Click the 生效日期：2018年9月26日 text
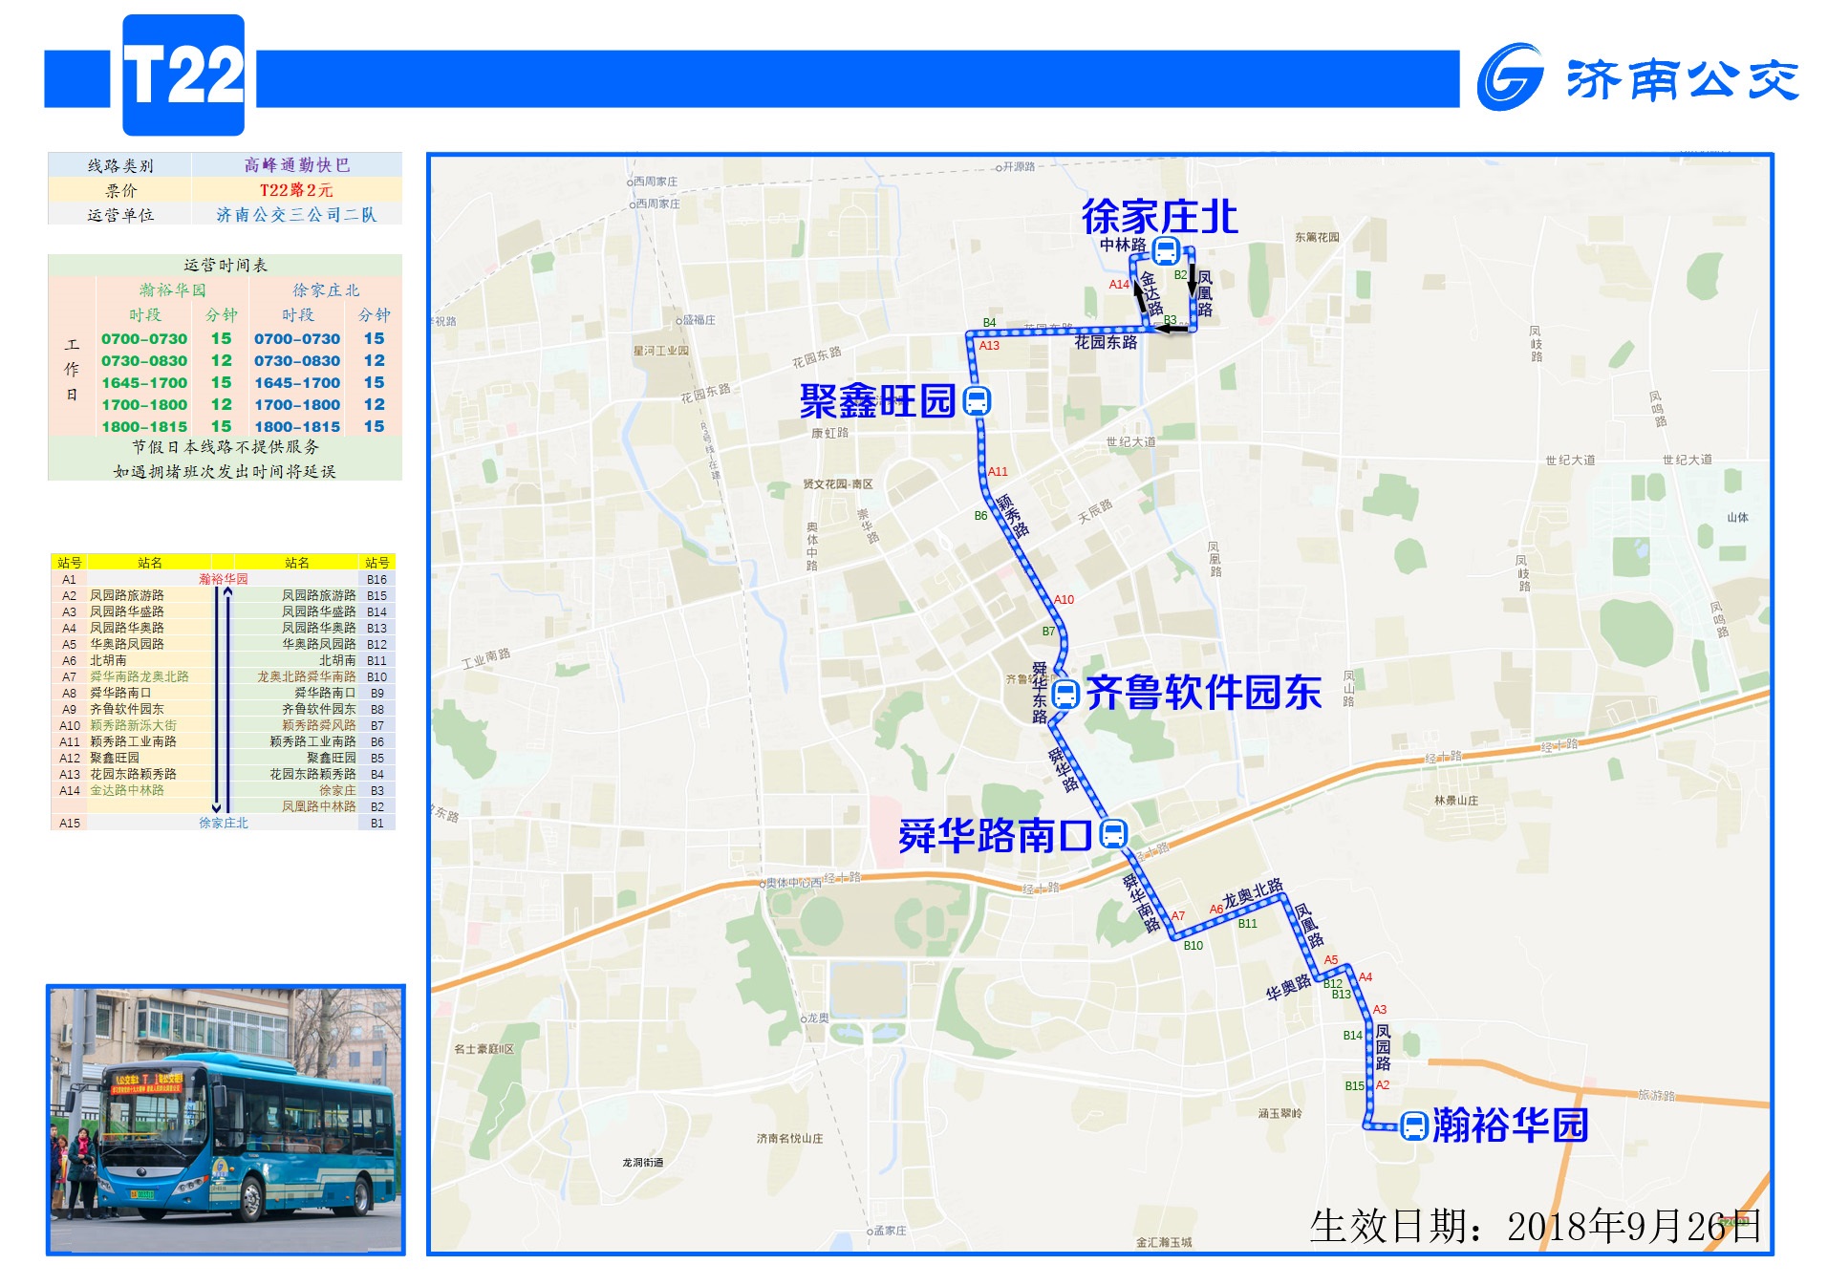 pyautogui.click(x=1535, y=1227)
